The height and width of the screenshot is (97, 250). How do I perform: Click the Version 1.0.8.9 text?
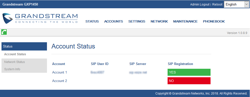237,33
